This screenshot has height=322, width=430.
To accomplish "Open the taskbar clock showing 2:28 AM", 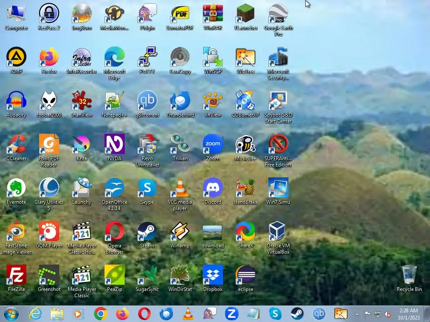I will (409, 314).
